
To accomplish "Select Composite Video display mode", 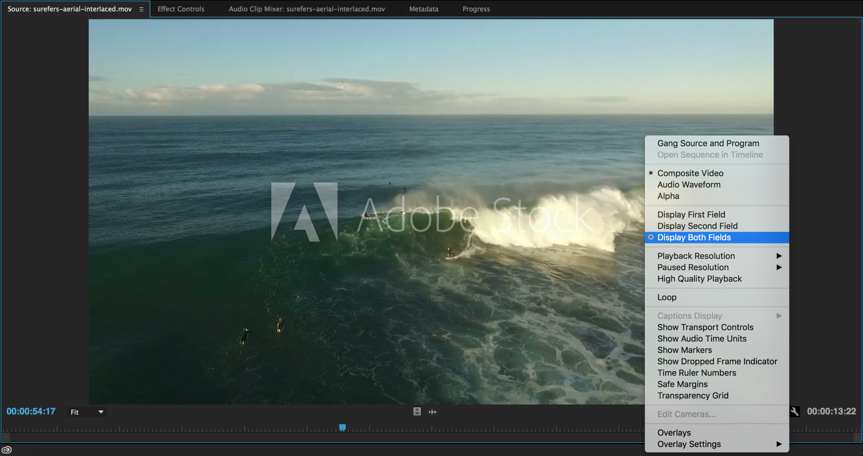I will (x=717, y=173).
